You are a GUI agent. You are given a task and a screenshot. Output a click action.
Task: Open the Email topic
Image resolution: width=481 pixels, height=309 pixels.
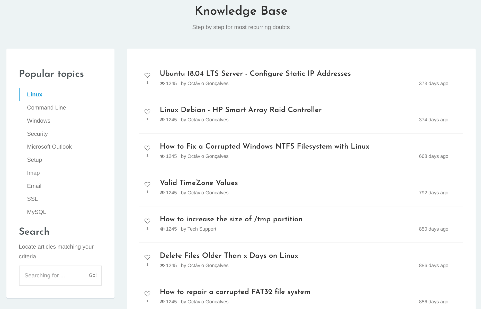pos(34,186)
